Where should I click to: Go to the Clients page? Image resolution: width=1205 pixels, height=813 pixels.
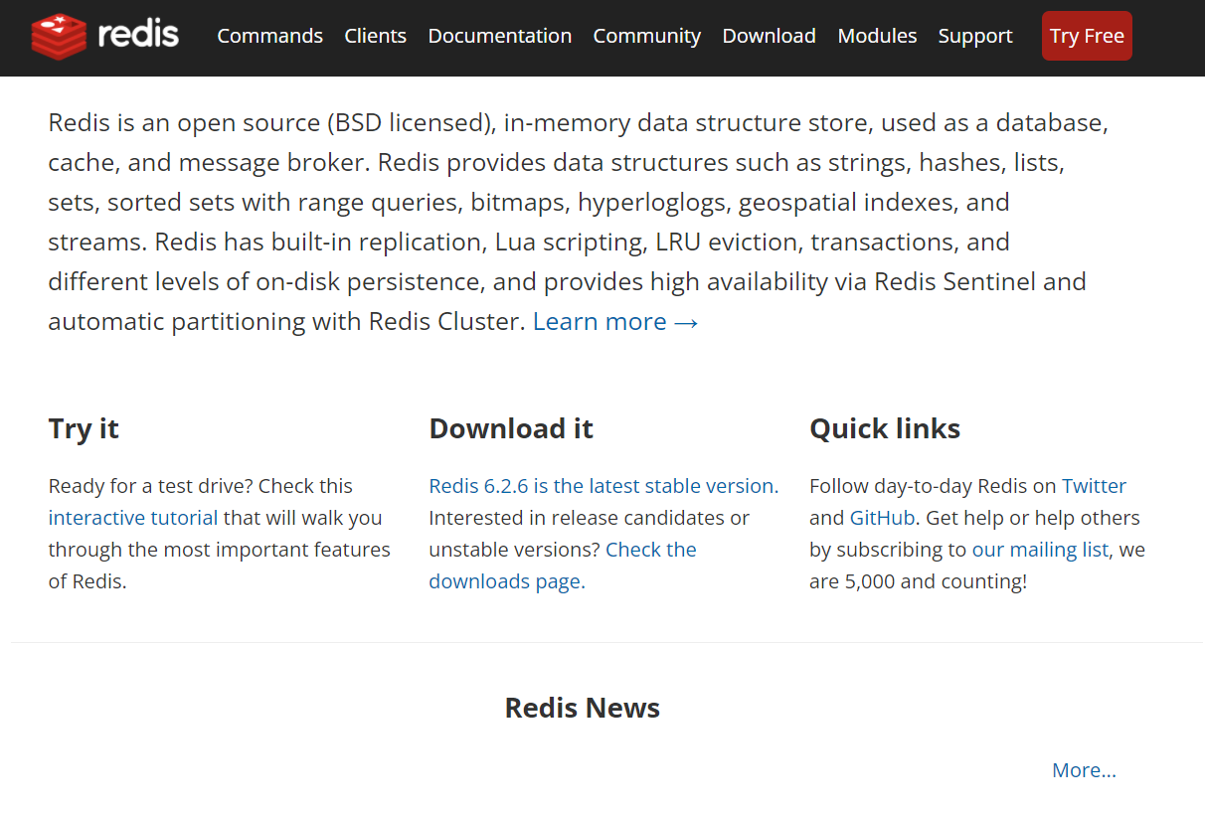point(375,36)
